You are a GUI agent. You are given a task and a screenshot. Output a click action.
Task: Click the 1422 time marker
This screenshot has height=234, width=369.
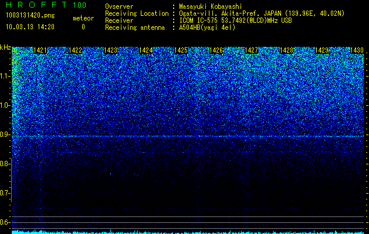[x=75, y=50]
